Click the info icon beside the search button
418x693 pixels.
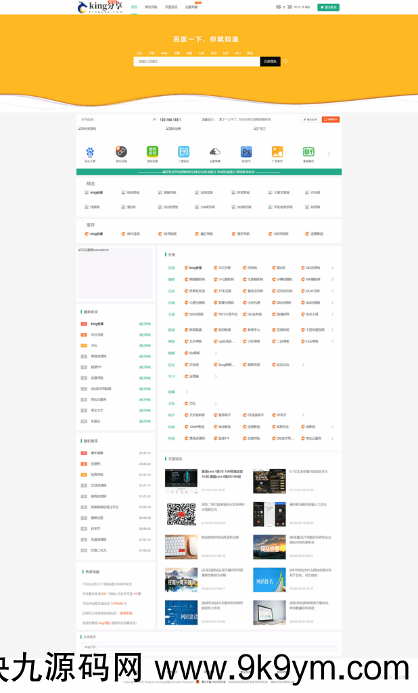(x=285, y=62)
